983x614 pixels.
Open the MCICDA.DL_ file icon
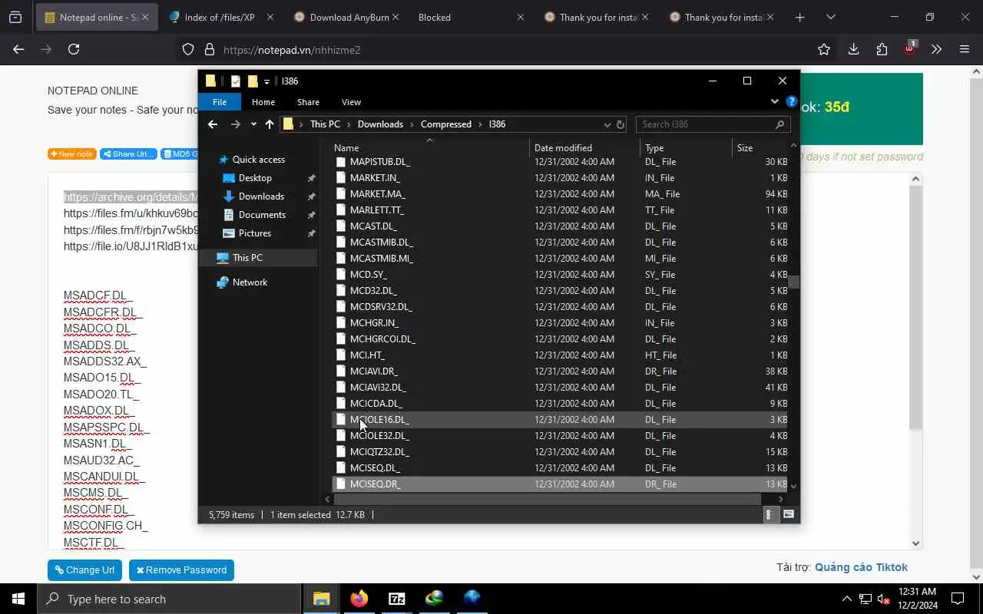pyautogui.click(x=342, y=403)
